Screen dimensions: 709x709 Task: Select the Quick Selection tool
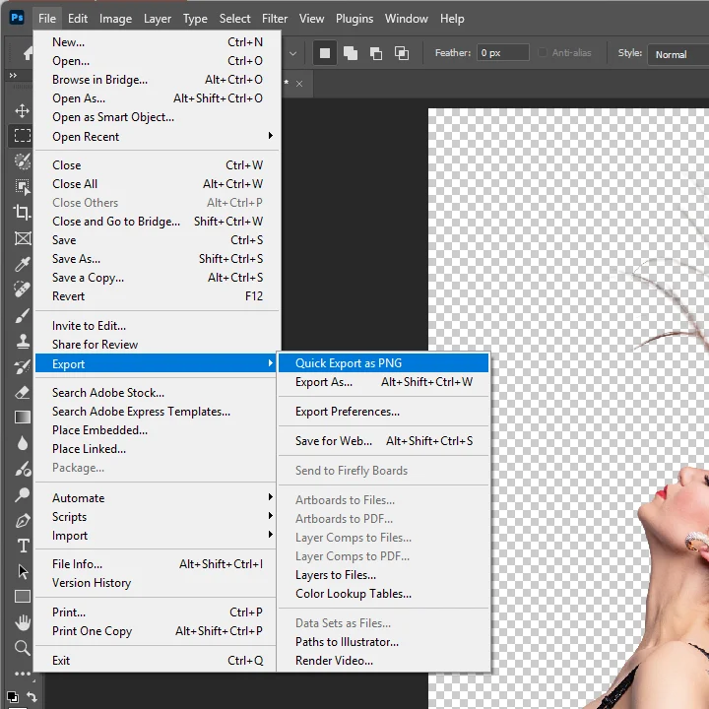tap(22, 161)
